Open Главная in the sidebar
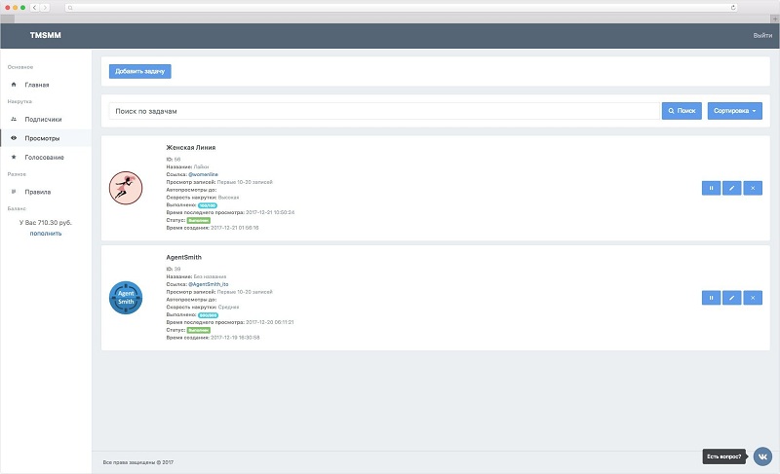 click(x=37, y=85)
